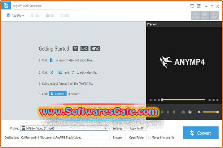This screenshot has width=223, height=148.
Task: Click the ANYMP4 logo in preview
Action: (x=182, y=62)
